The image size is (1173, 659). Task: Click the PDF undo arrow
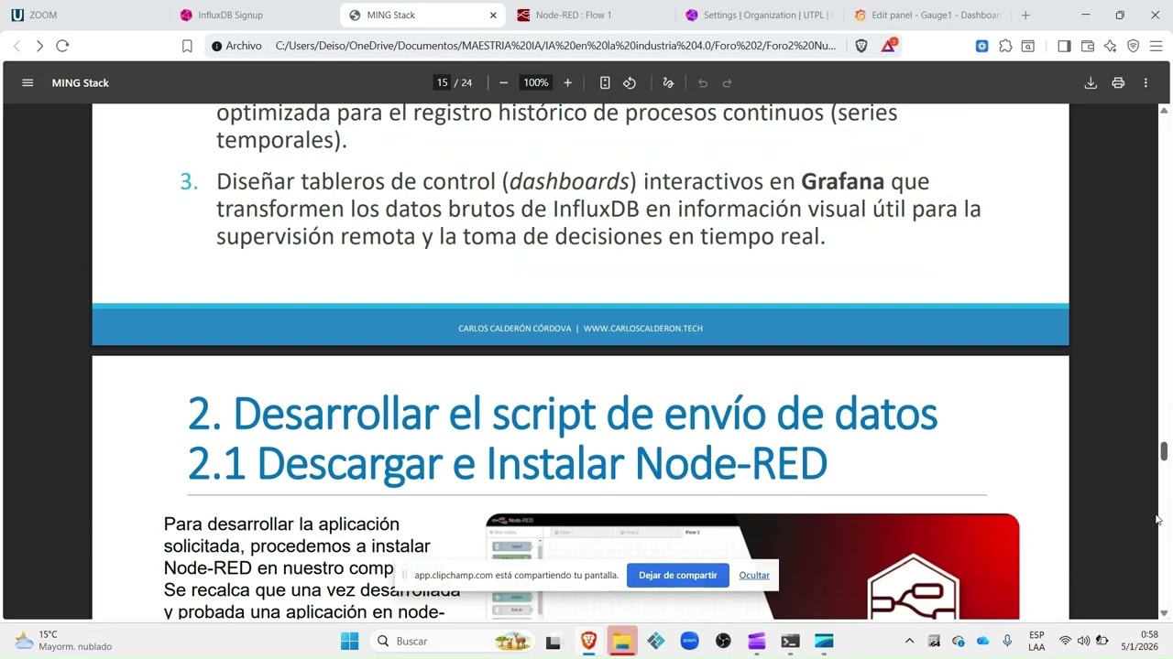tap(703, 82)
